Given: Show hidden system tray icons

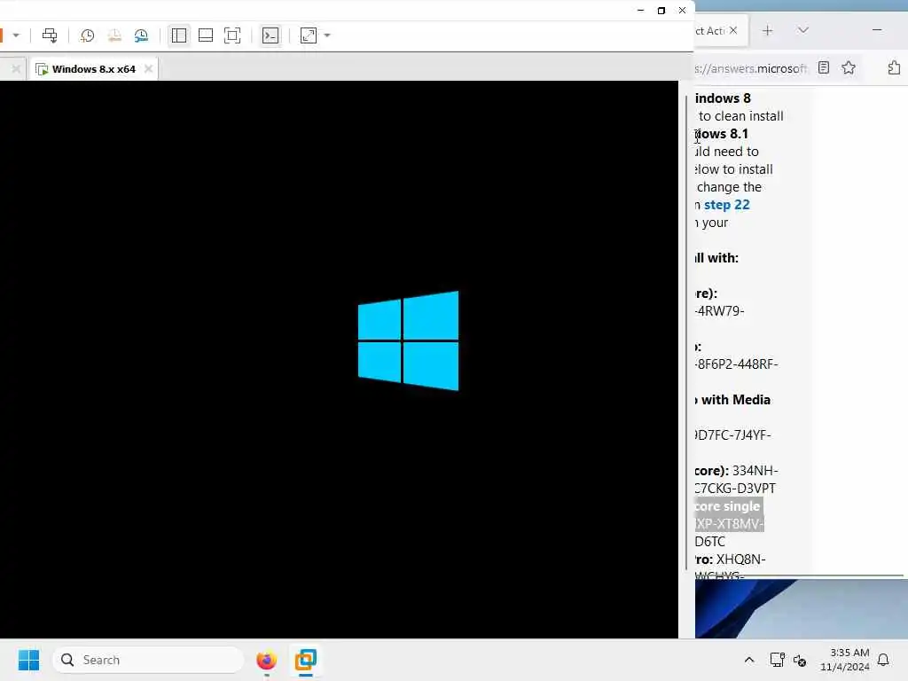Looking at the screenshot, I should (748, 660).
